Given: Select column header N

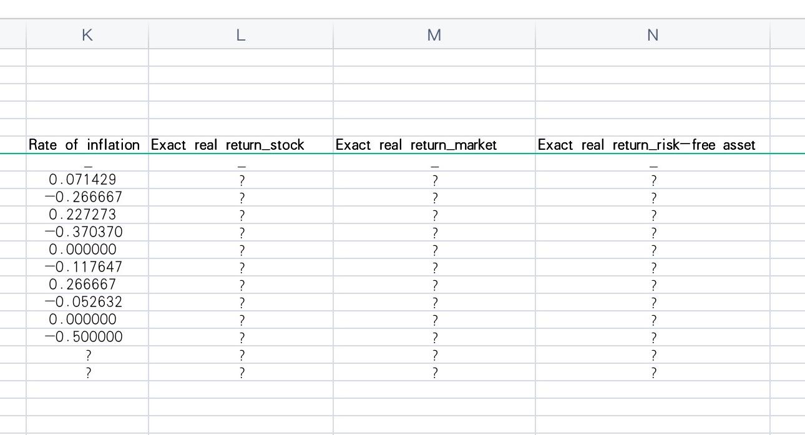Looking at the screenshot, I should coord(652,35).
